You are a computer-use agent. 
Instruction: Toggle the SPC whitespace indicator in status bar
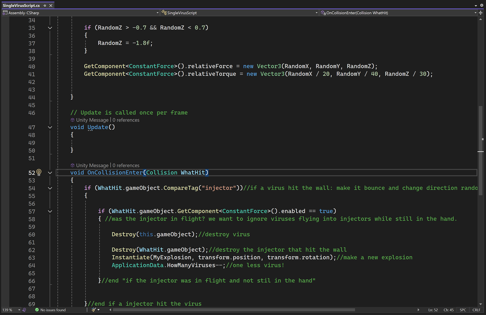point(463,310)
